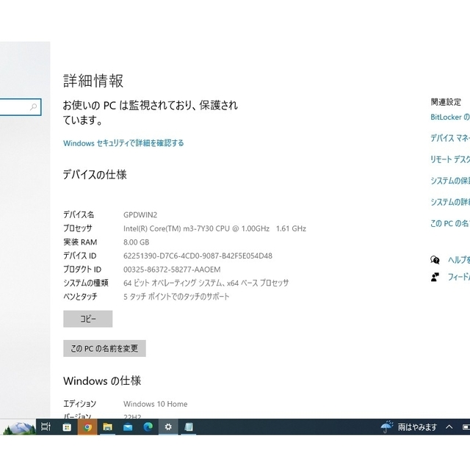Select the product ID value 00325-86372-58277-AAOEM
Screen dimensions: 470x470
tap(172, 270)
